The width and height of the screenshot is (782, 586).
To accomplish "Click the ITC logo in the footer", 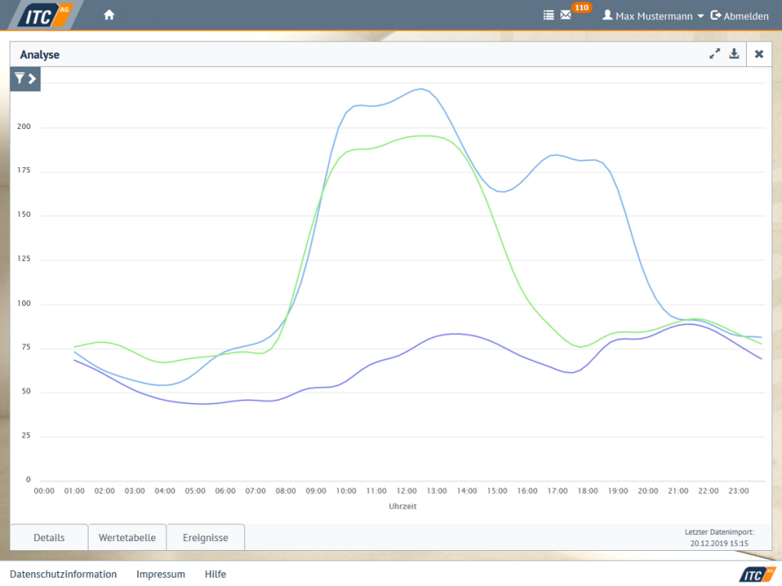I will (758, 574).
